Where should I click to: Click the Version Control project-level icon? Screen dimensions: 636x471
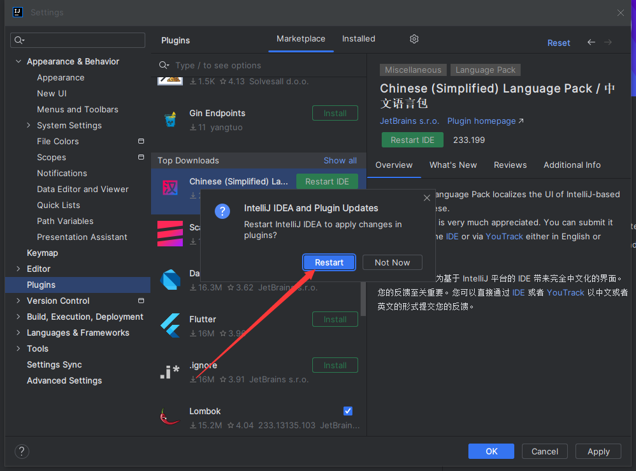141,301
